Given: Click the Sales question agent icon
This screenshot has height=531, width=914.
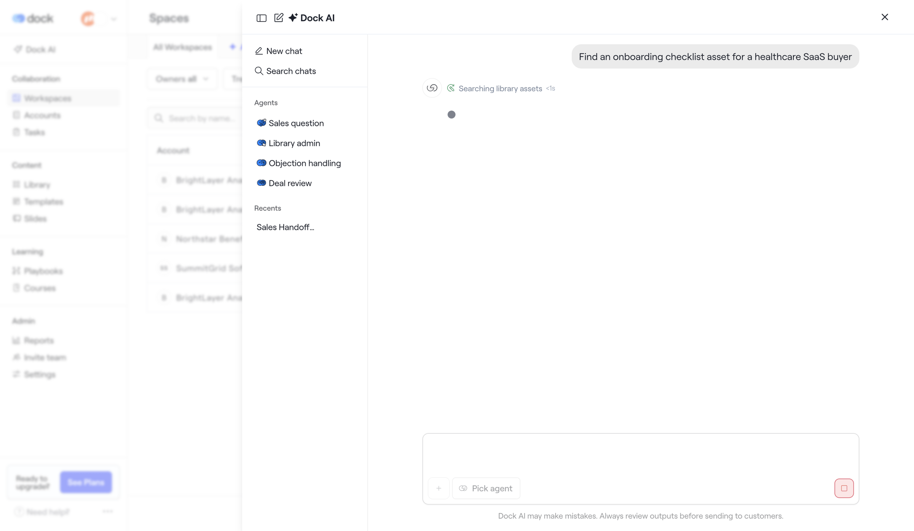Looking at the screenshot, I should click(261, 123).
